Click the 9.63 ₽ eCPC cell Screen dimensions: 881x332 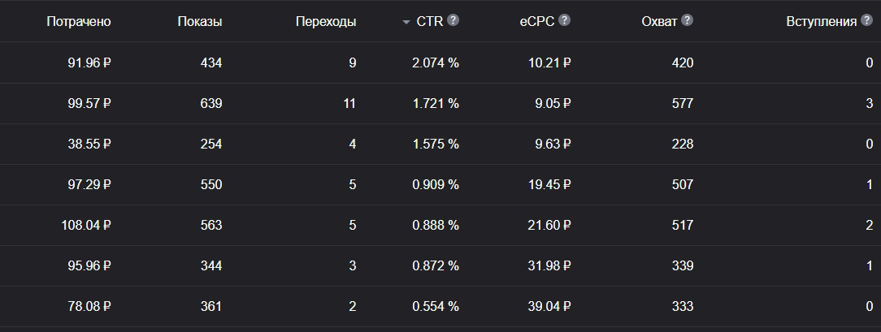pyautogui.click(x=553, y=144)
